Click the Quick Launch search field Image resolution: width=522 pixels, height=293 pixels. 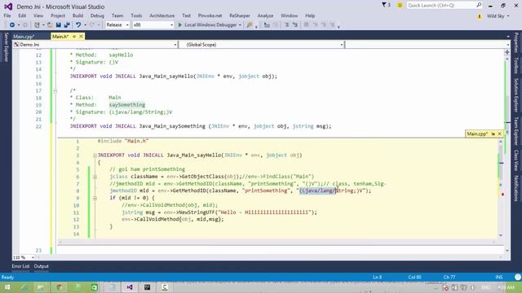(444, 5)
